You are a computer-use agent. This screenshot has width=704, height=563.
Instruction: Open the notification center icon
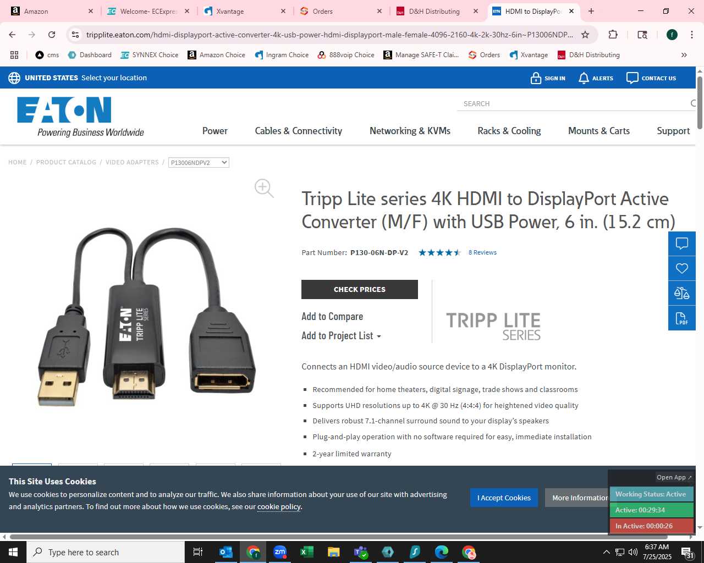[x=687, y=552]
